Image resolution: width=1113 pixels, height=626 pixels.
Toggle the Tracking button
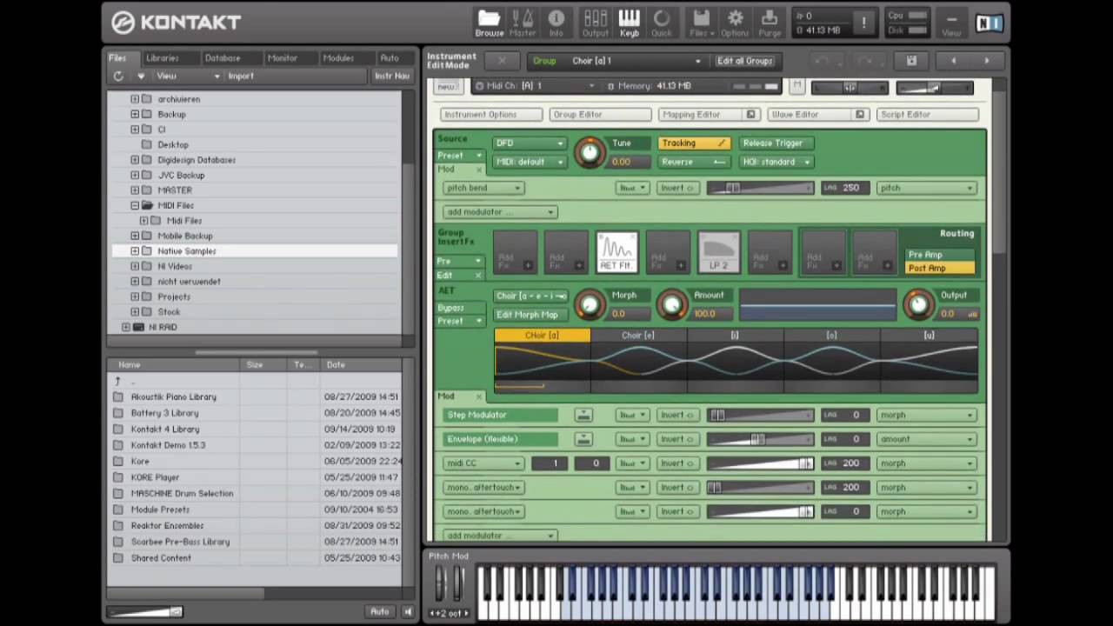click(x=694, y=143)
